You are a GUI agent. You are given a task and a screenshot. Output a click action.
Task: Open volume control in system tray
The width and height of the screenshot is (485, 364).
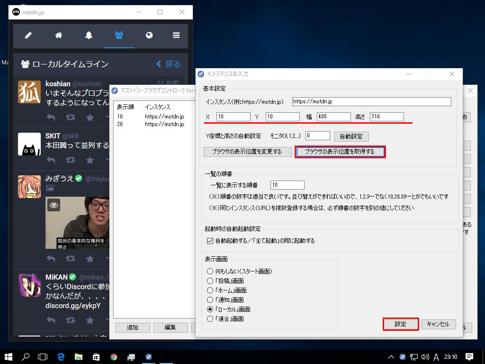tap(425, 357)
